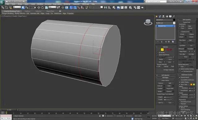Toggle the 3D Snaps icon

click(71, 7)
